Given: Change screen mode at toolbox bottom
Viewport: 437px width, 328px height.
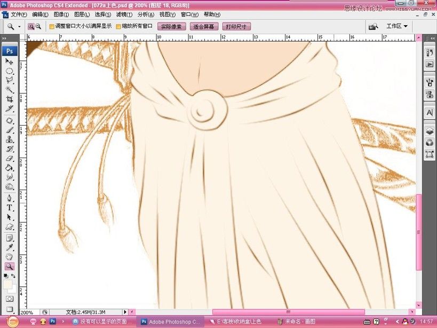Looking at the screenshot, I should point(9,309).
